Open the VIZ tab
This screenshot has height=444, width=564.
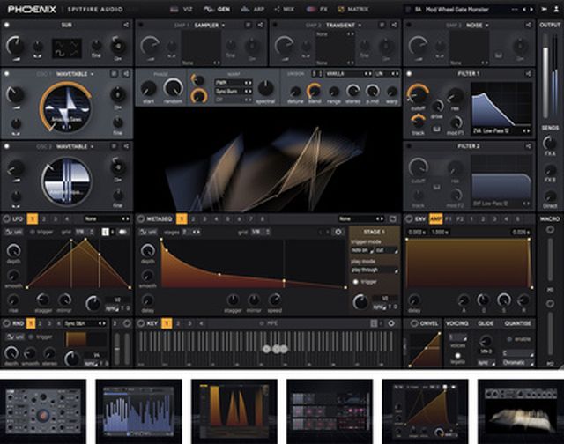coord(182,10)
